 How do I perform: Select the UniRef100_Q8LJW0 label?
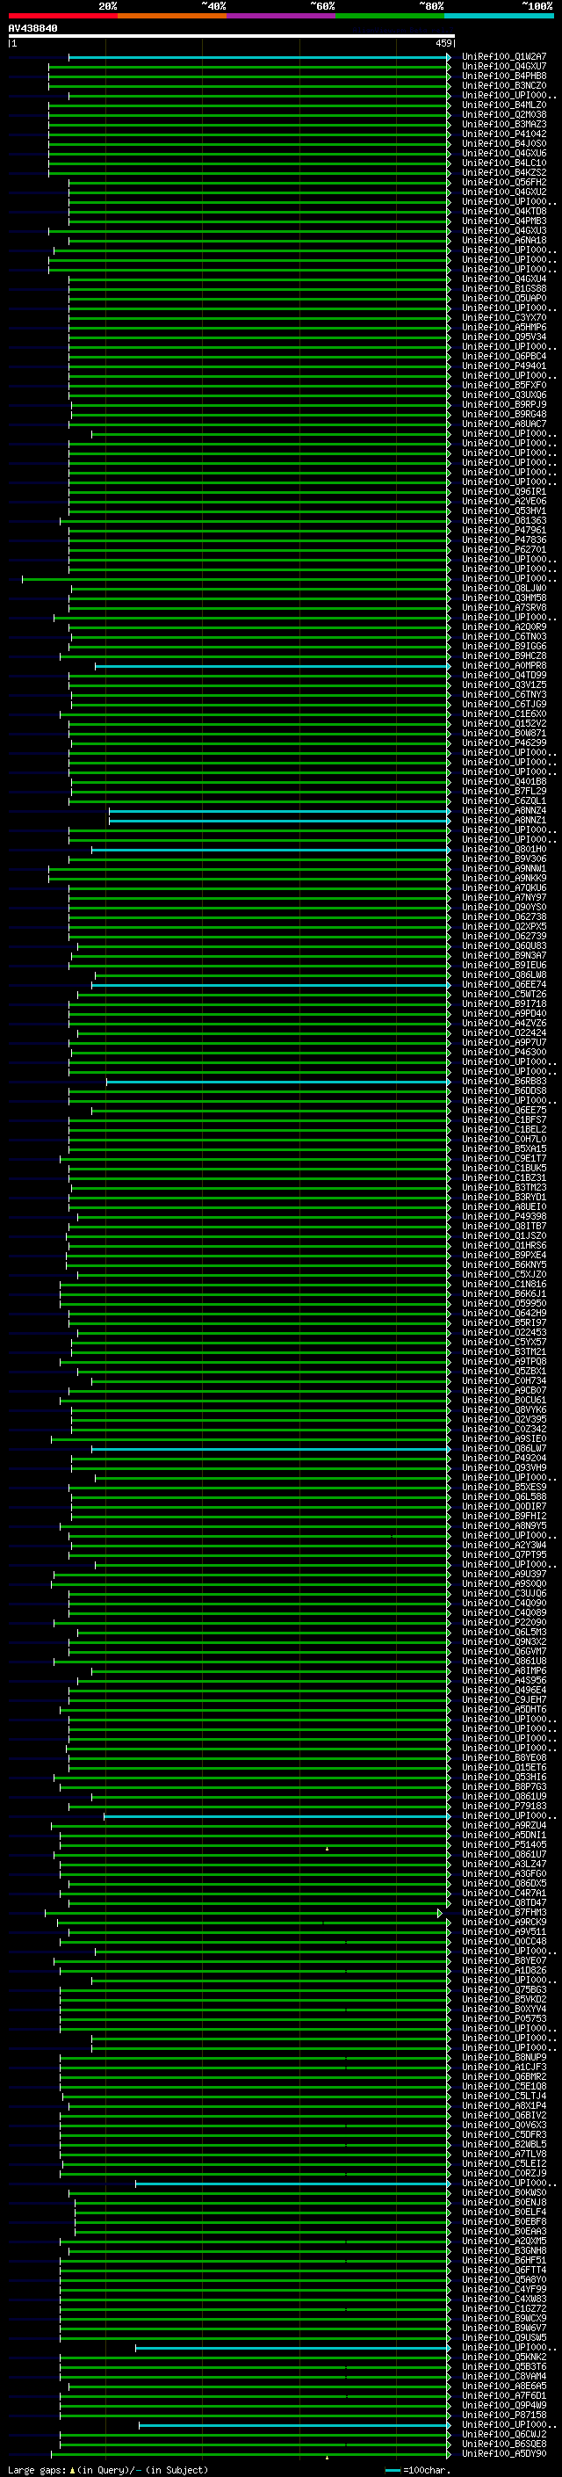pyautogui.click(x=503, y=589)
